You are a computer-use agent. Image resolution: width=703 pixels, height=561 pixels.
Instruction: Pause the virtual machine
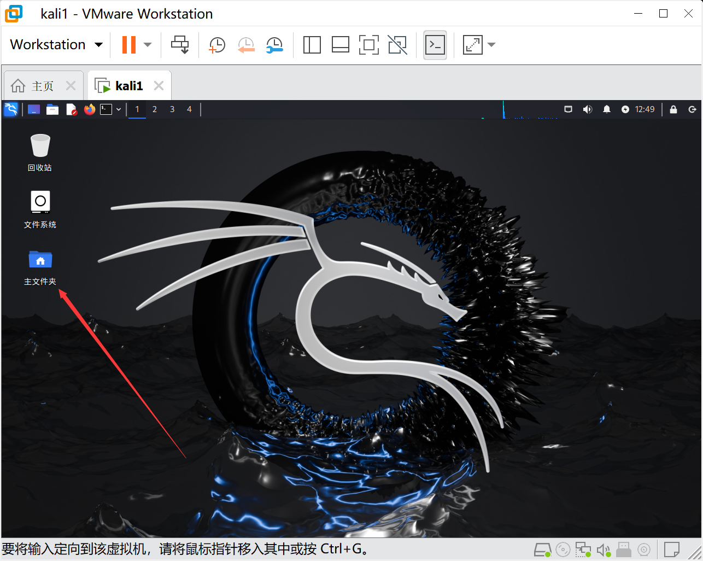point(129,45)
